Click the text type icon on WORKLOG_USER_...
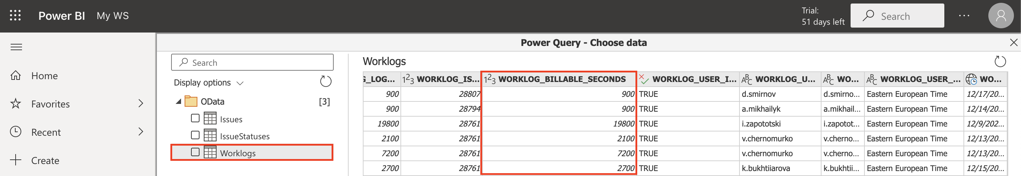 click(x=872, y=79)
